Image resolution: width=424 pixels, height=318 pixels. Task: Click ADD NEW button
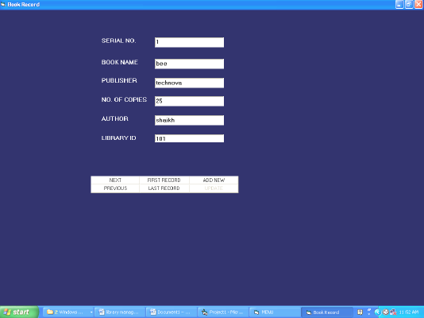pos(214,180)
